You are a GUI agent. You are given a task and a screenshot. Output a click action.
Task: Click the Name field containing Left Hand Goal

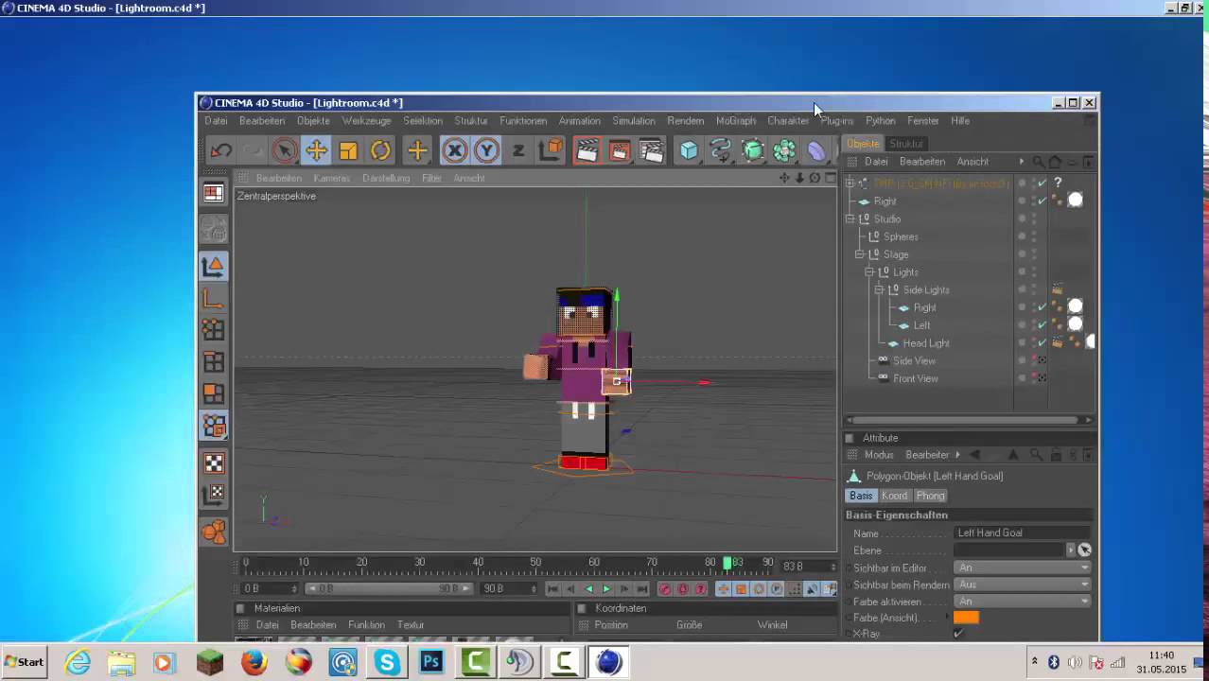pyautogui.click(x=1023, y=533)
